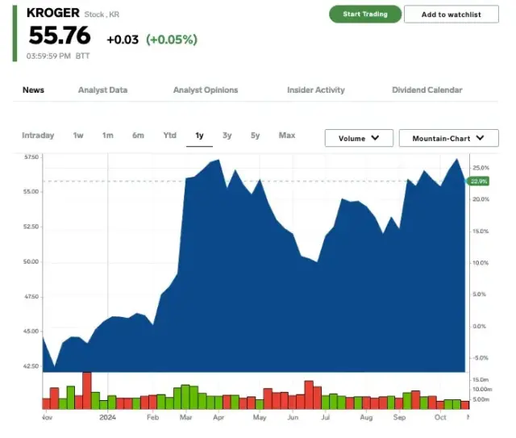
Task: Open the News tab
Action: 33,90
